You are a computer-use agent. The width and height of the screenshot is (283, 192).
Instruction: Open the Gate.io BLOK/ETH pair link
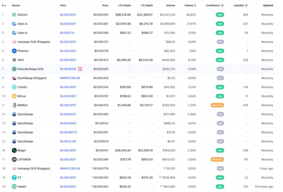[67, 33]
